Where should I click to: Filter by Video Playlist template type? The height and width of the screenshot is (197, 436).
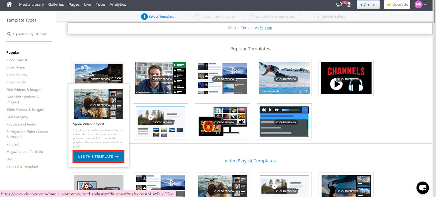tap(17, 60)
